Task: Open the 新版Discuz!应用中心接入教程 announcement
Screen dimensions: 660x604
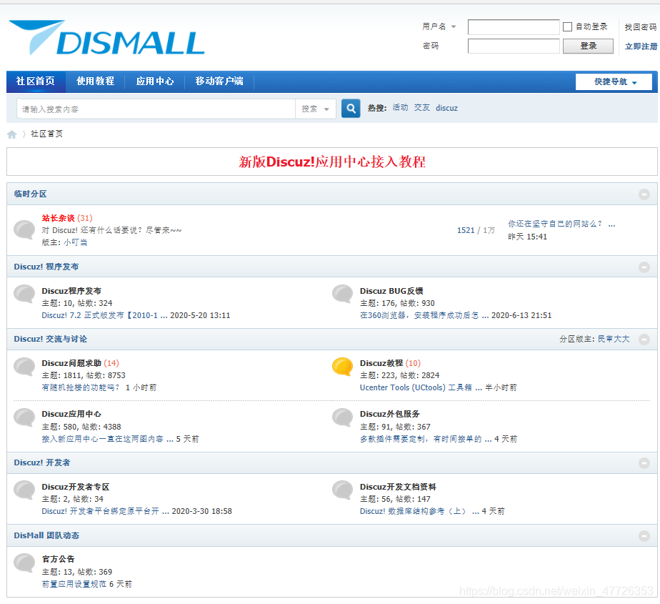Action: pos(332,162)
